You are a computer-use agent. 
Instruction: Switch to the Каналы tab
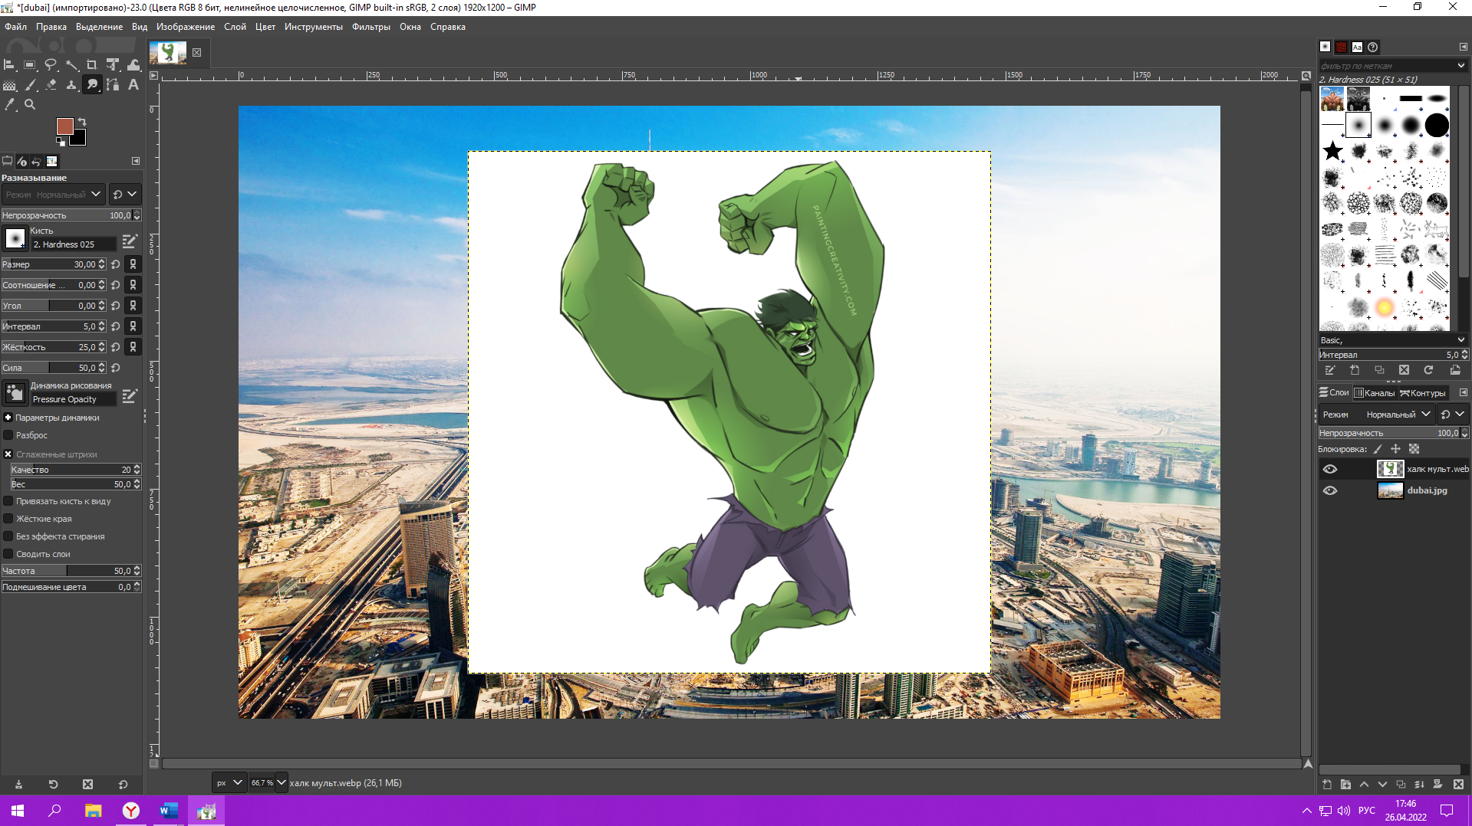(x=1375, y=393)
